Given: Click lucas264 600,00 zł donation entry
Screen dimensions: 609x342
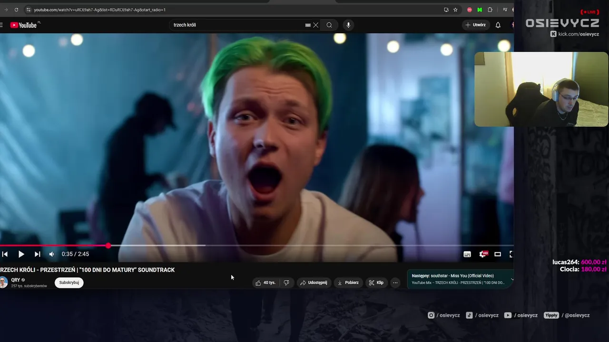Looking at the screenshot, I should coord(579,262).
